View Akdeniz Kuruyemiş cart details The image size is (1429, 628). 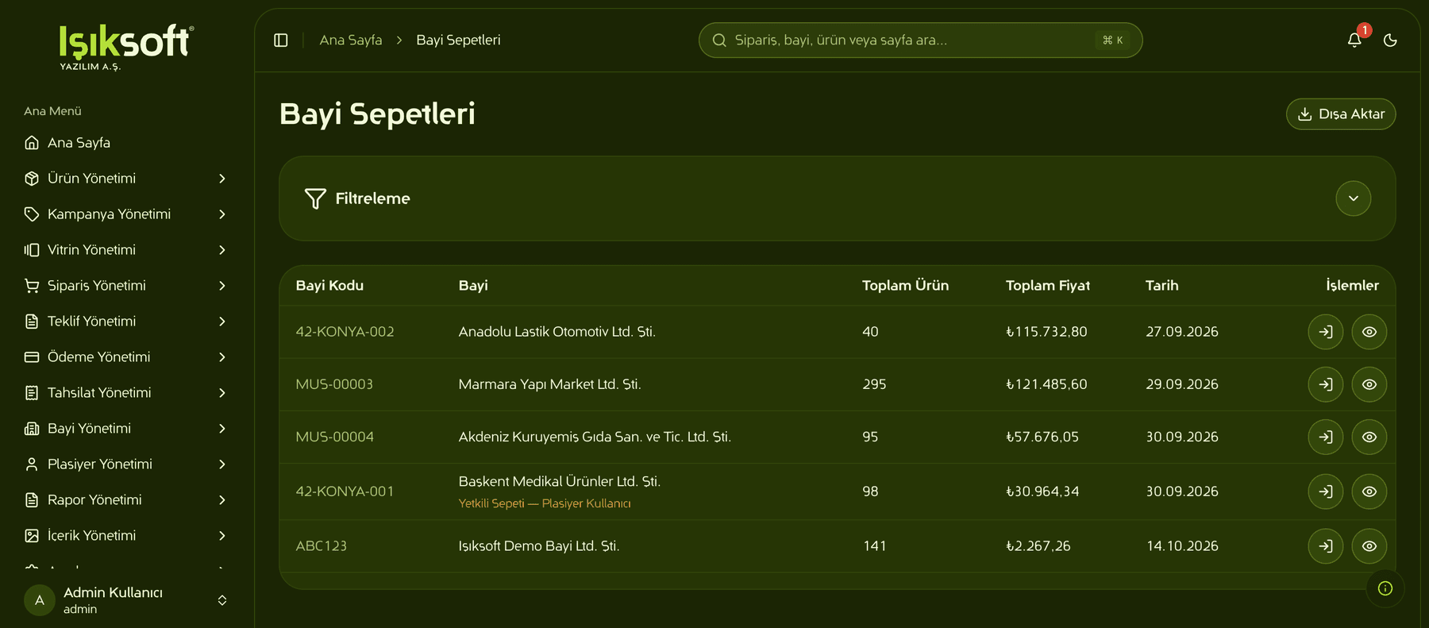click(1369, 437)
